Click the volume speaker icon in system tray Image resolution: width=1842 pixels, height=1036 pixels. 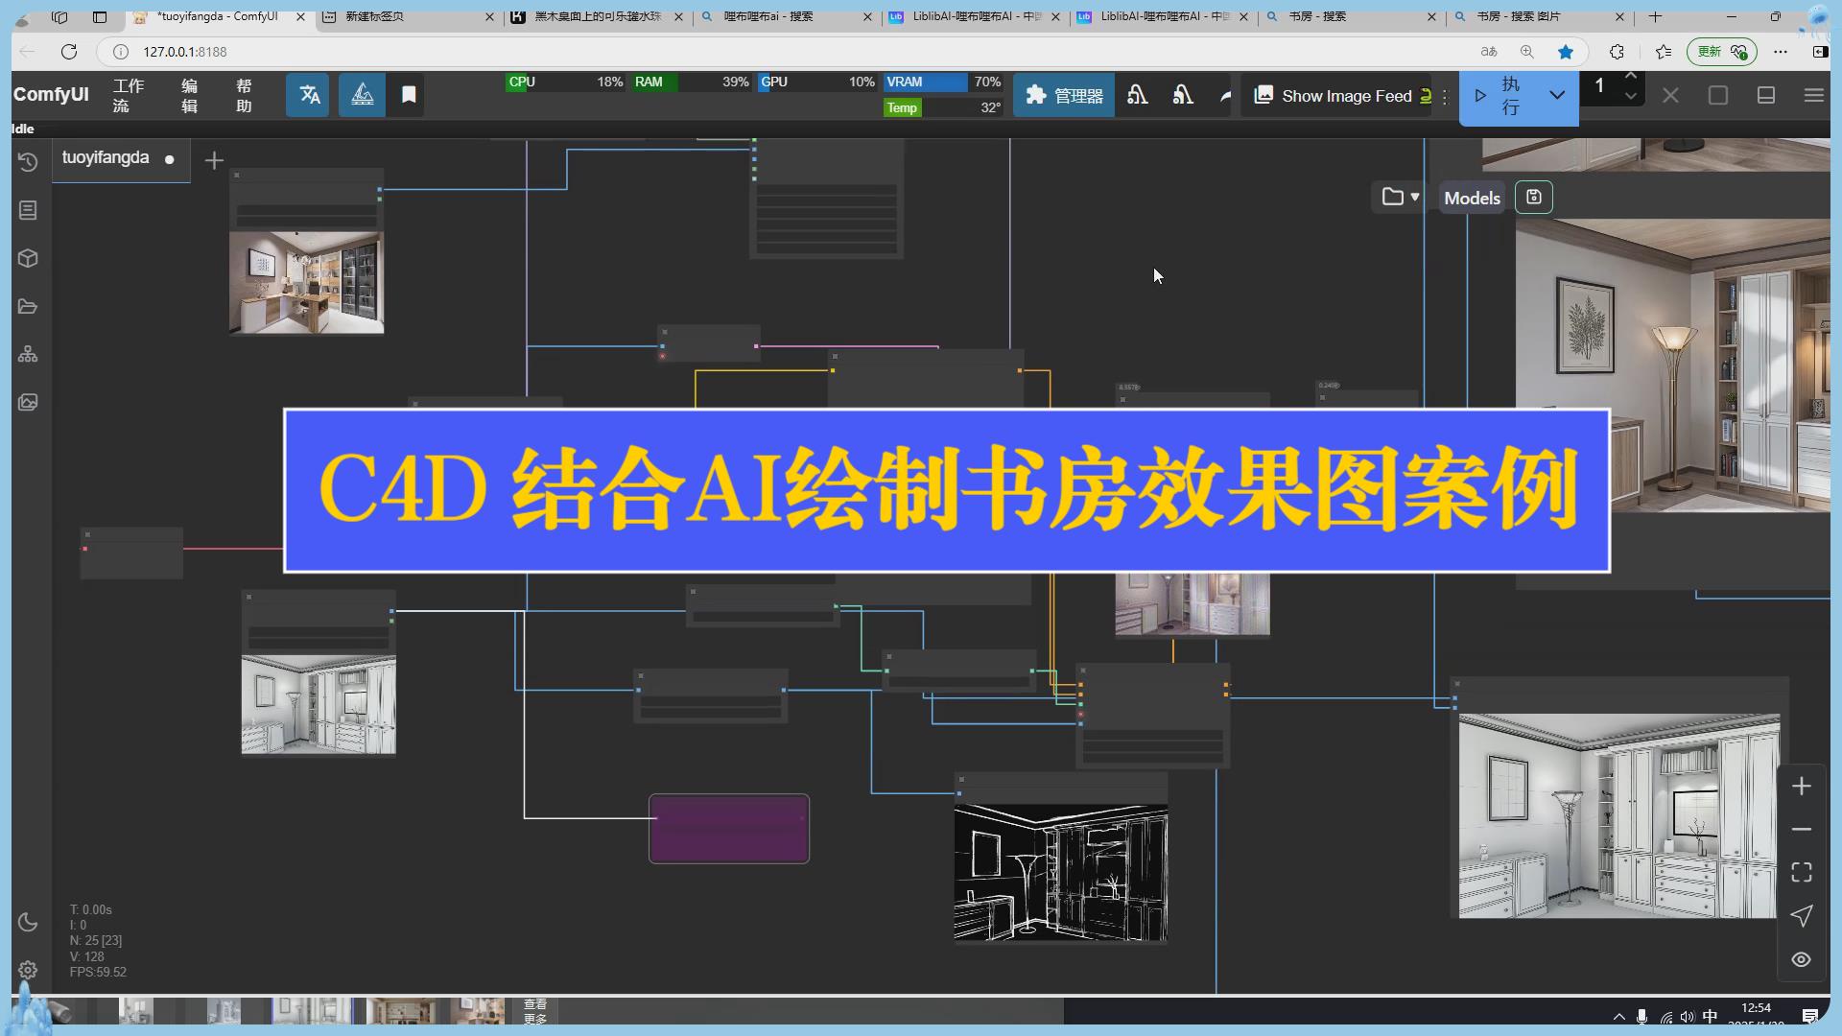(1688, 1016)
